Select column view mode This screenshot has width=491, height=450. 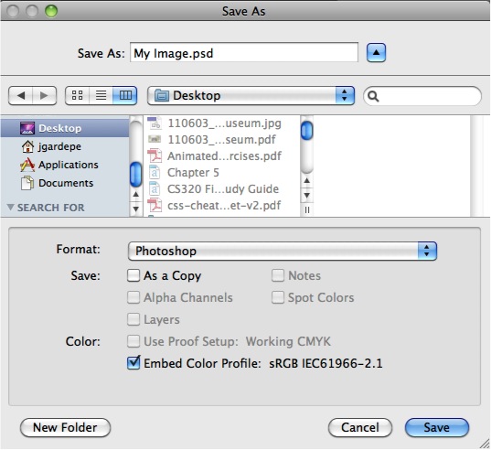click(125, 95)
